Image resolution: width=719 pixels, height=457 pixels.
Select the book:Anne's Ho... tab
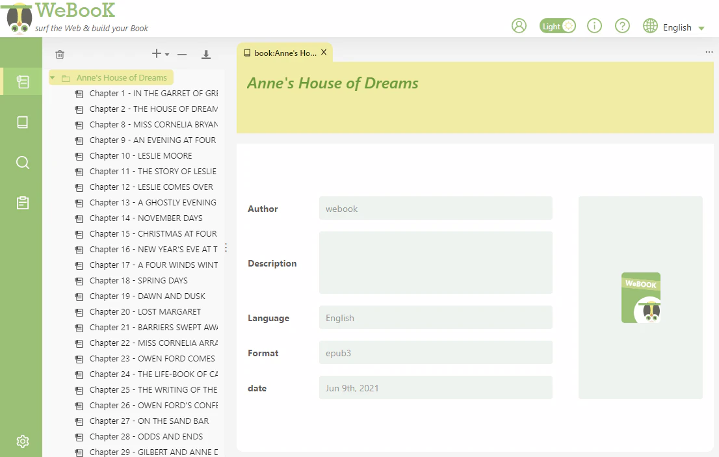(x=280, y=53)
